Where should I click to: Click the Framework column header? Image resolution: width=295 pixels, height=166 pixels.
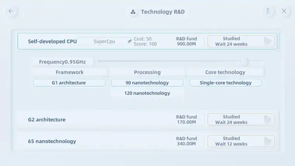click(x=70, y=72)
